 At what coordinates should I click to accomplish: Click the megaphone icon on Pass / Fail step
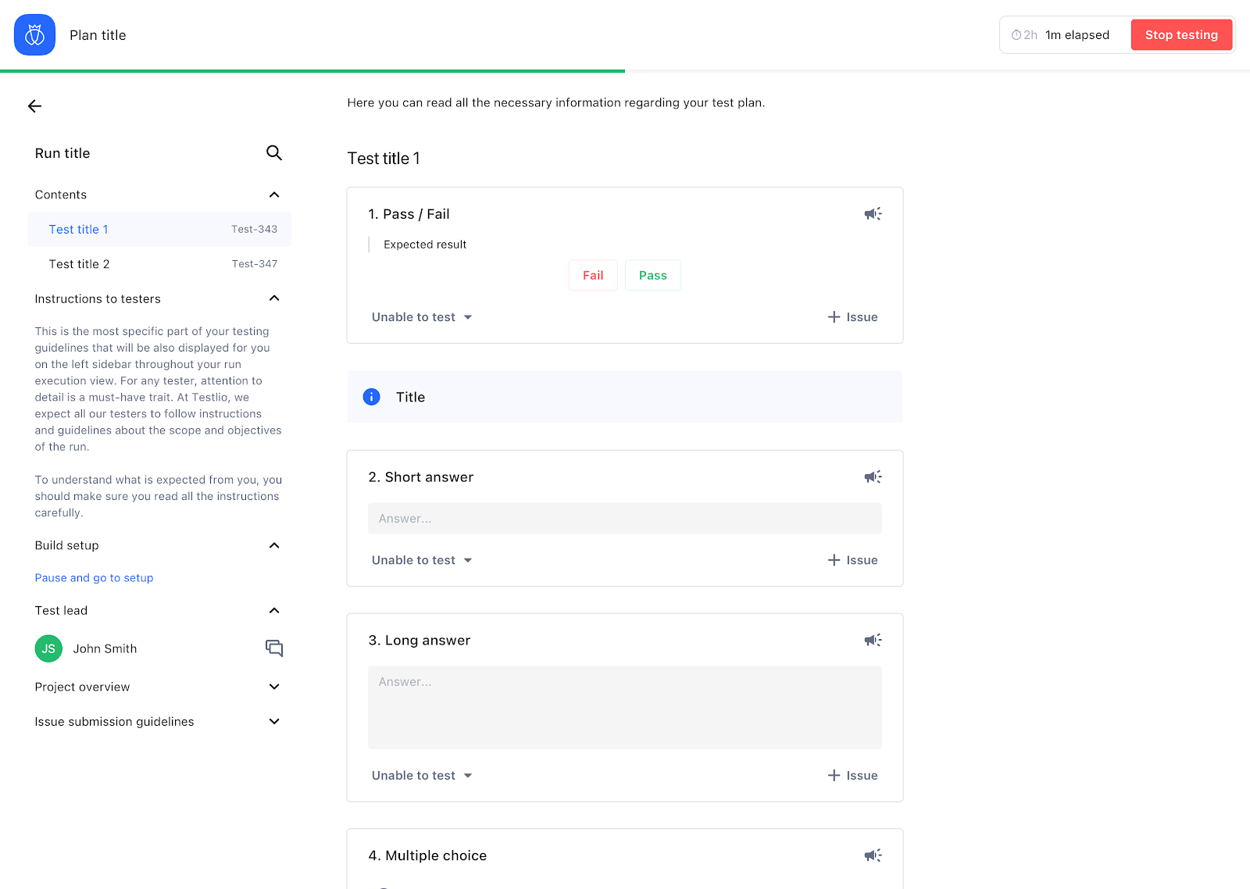[873, 213]
